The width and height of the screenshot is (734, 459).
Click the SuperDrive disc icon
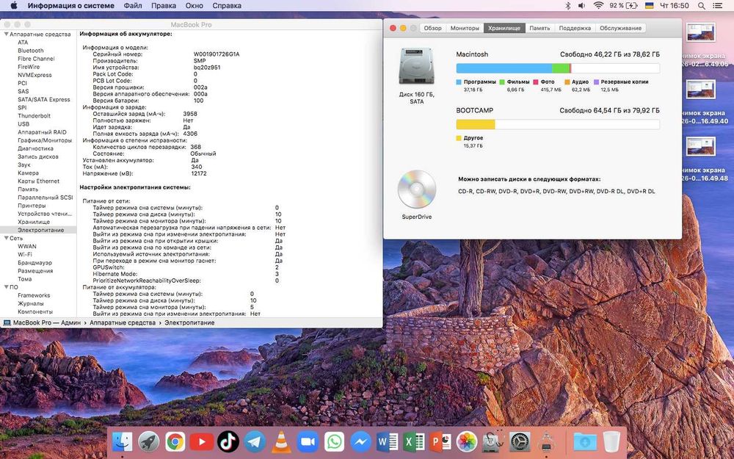tap(417, 189)
